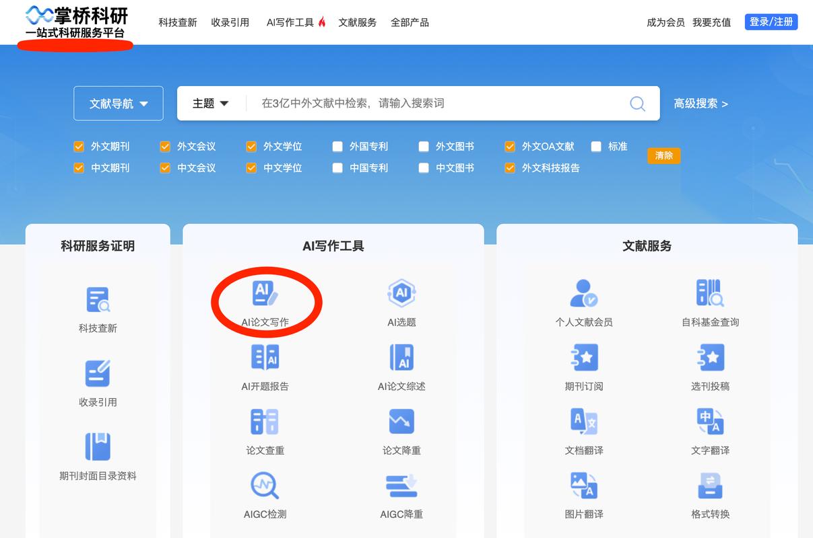Uncheck the 外文会议 checkbox
The image size is (813, 538).
(165, 147)
